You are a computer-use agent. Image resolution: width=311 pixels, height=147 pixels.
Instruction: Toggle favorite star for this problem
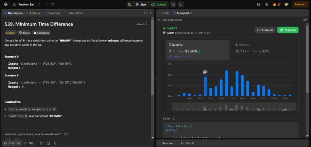click(41, 143)
